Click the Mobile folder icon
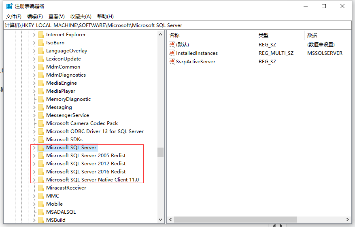The image size is (355, 227). pos(41,204)
